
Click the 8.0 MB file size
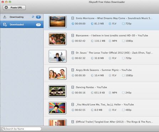98,110
